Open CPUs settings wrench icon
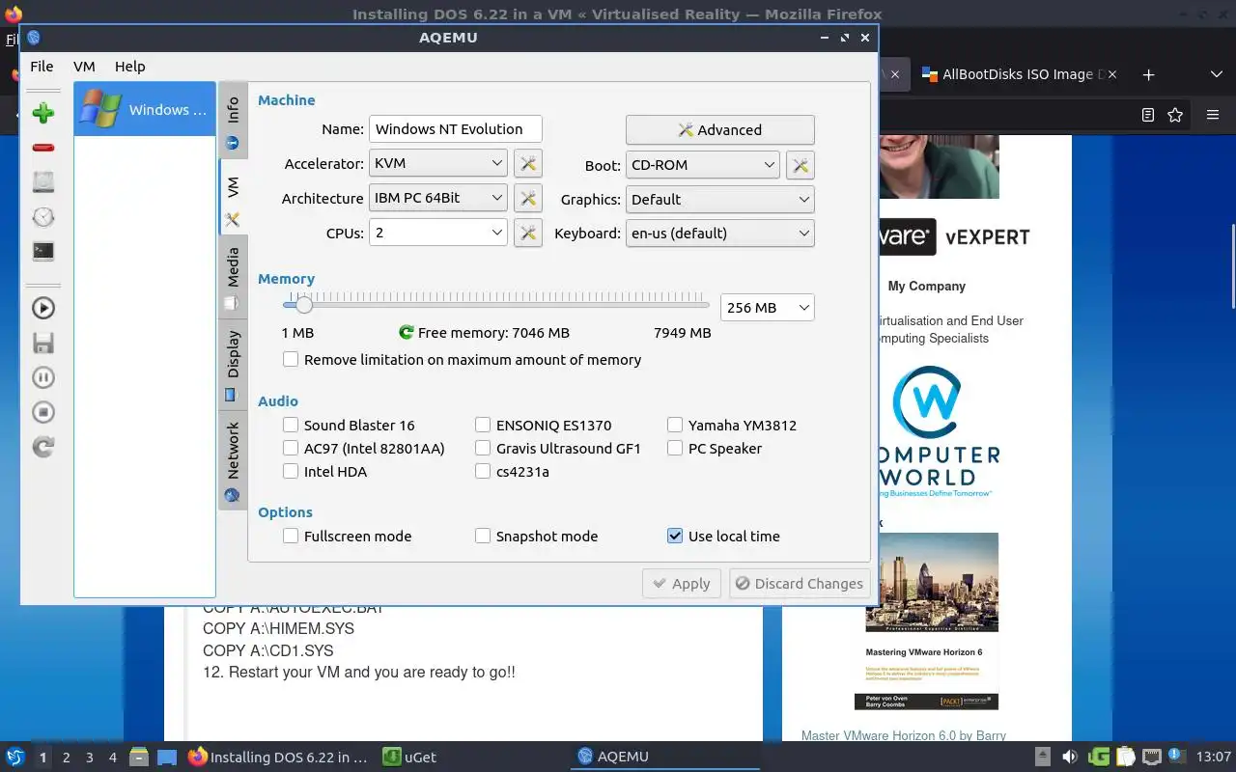 pos(528,233)
